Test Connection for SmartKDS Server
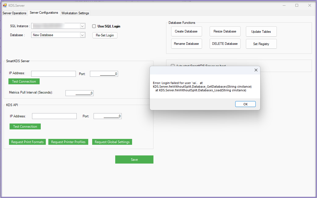 (x=24, y=81)
